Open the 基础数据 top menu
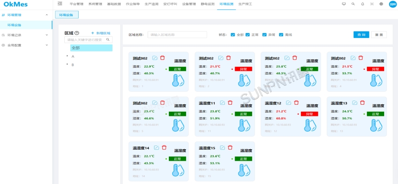398x184 pixels. click(114, 4)
